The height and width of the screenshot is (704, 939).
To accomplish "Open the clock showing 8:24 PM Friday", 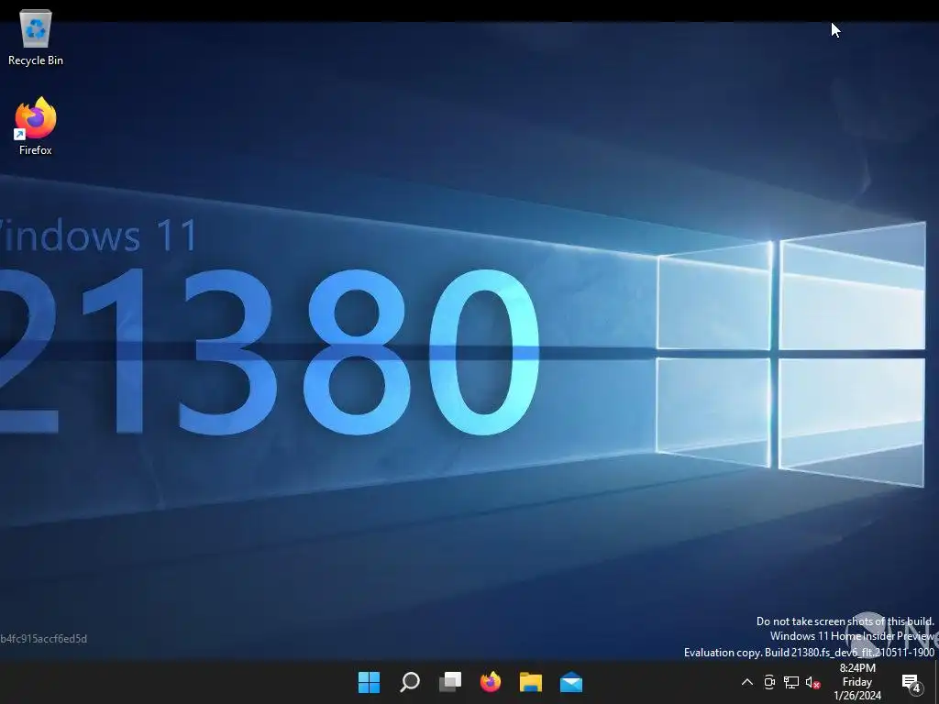I will click(x=857, y=682).
